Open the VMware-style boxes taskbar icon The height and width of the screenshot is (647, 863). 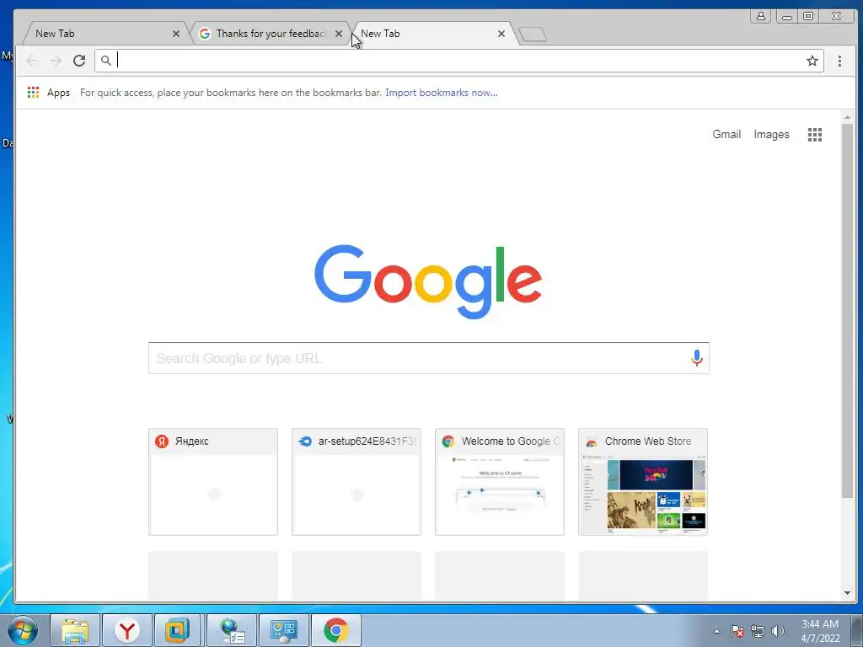[x=177, y=630]
